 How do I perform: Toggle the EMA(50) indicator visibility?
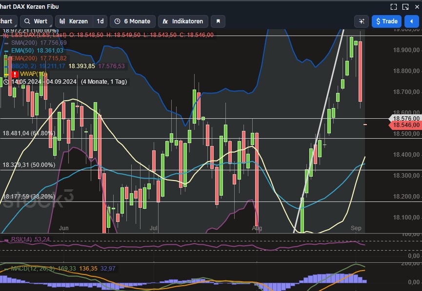(7, 52)
